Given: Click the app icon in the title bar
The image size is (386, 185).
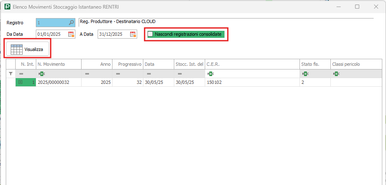Looking at the screenshot, I should 7,7.
